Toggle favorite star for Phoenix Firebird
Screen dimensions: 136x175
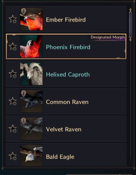pos(13,46)
